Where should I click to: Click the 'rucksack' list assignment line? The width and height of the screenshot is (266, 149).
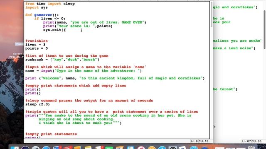62,60
